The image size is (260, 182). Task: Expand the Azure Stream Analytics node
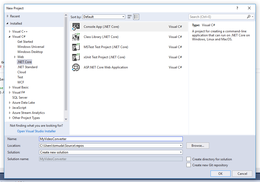pos(10,113)
